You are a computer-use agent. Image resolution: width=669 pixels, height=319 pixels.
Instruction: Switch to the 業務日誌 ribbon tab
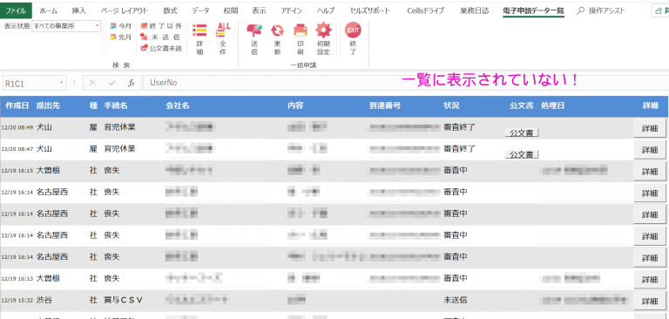click(475, 10)
